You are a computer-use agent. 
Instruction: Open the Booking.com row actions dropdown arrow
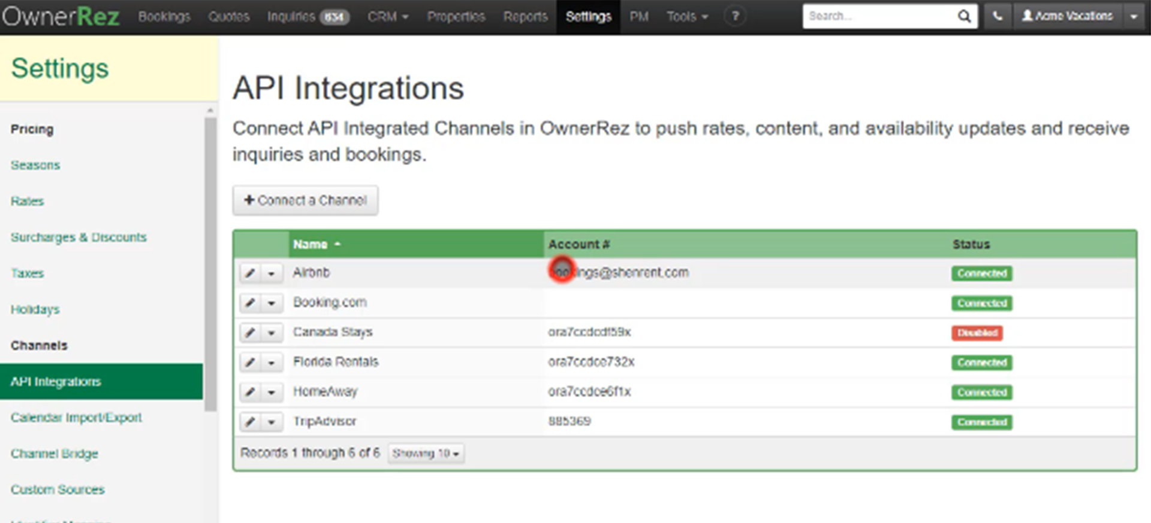click(272, 303)
